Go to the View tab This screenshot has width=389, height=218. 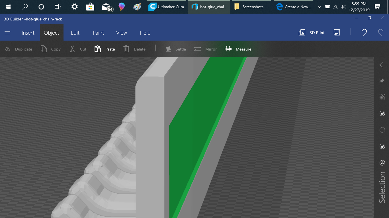[122, 33]
